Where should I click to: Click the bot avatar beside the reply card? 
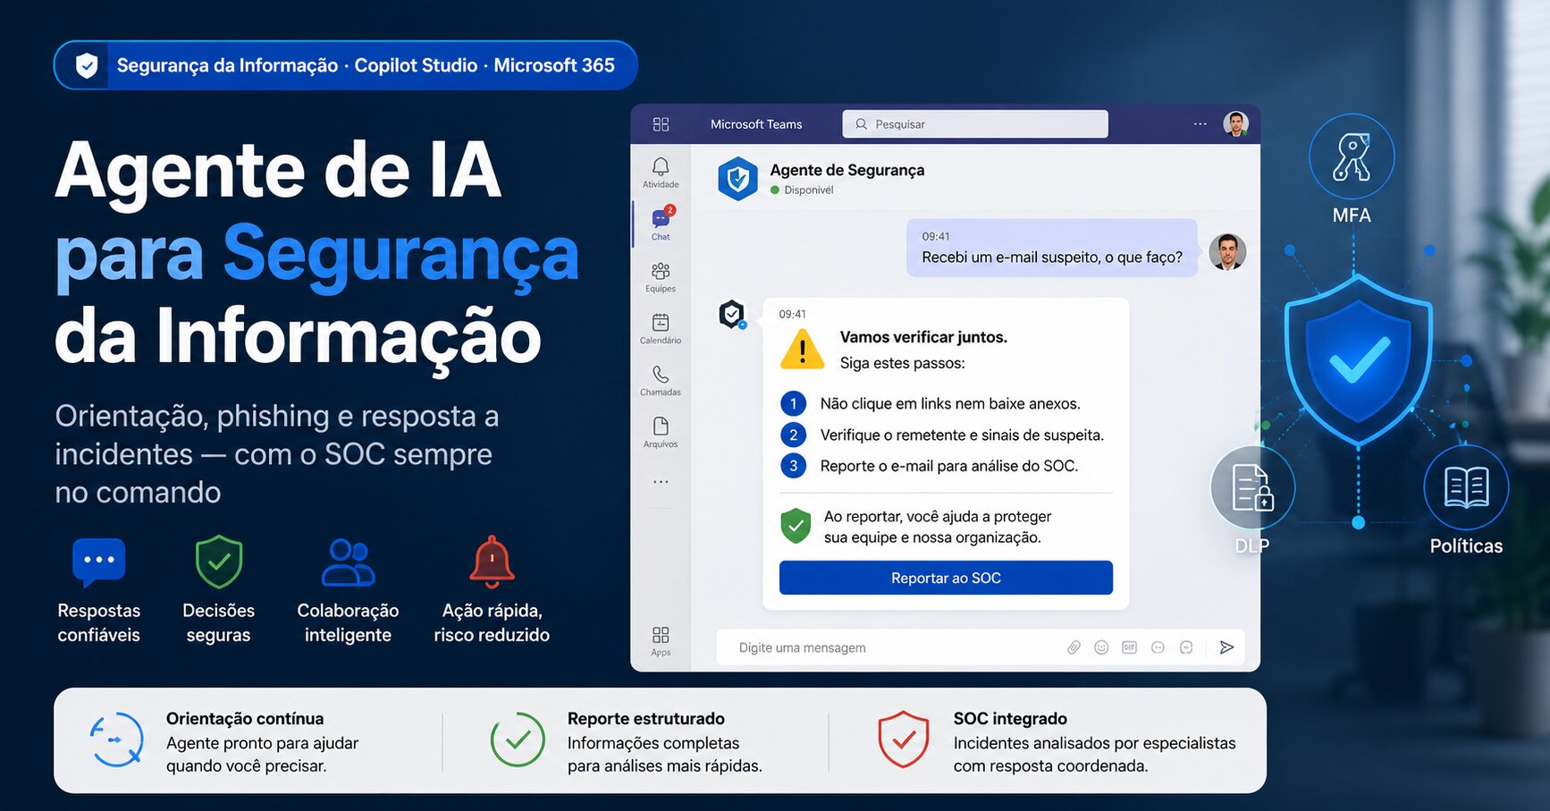(x=732, y=315)
